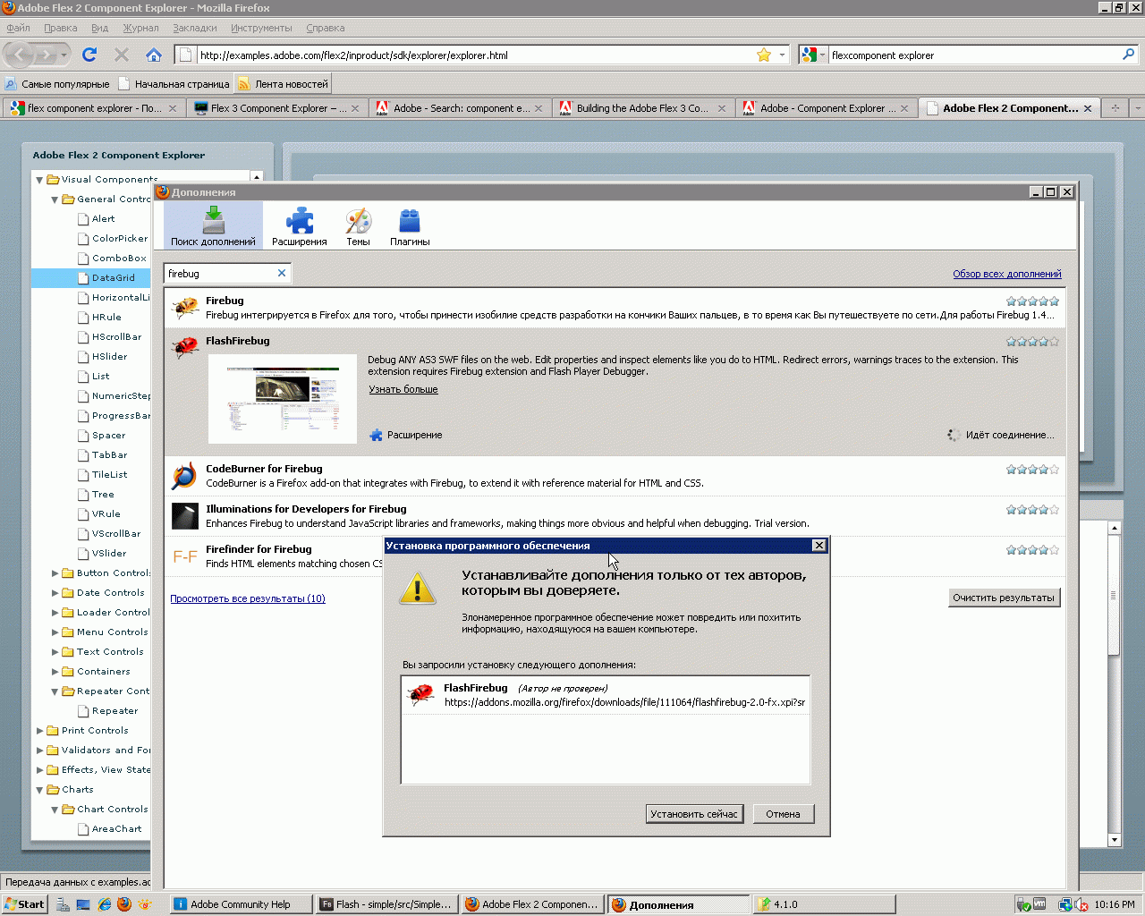Bookmark this page with the star
1145x916 pixels.
764,55
